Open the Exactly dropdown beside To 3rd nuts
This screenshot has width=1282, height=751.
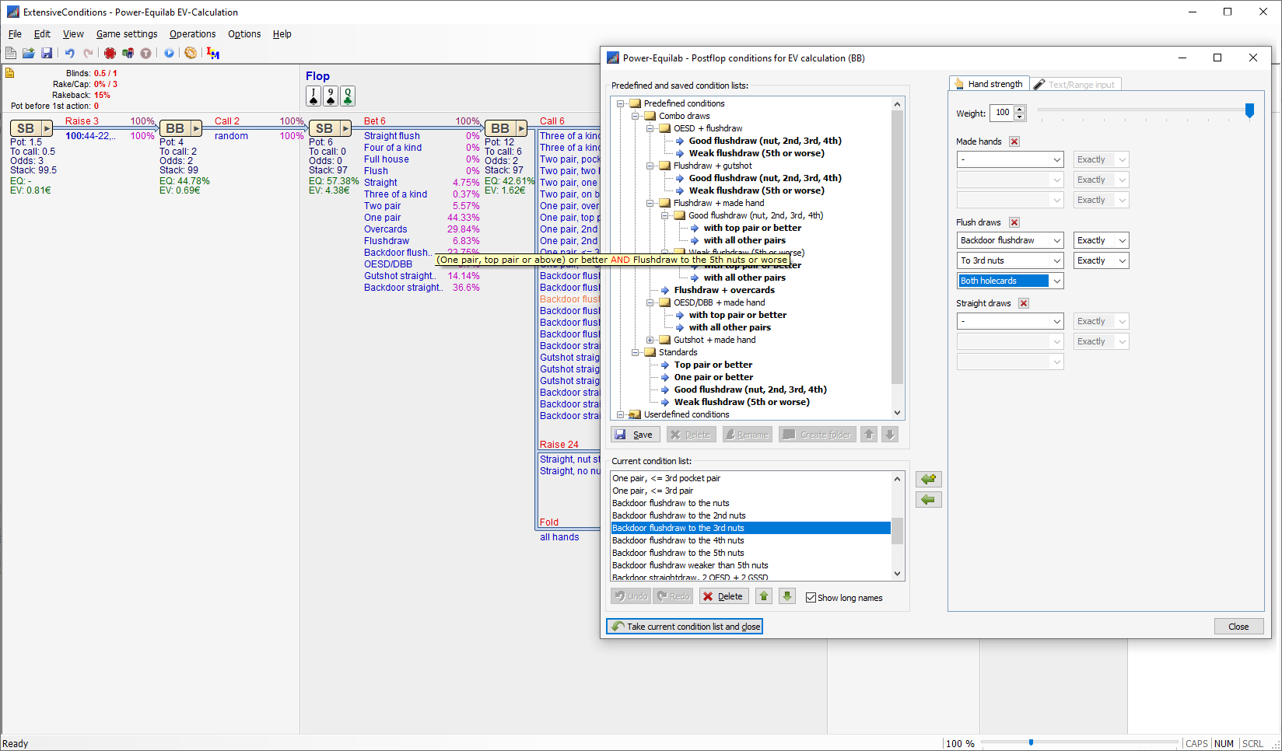[x=1101, y=260]
